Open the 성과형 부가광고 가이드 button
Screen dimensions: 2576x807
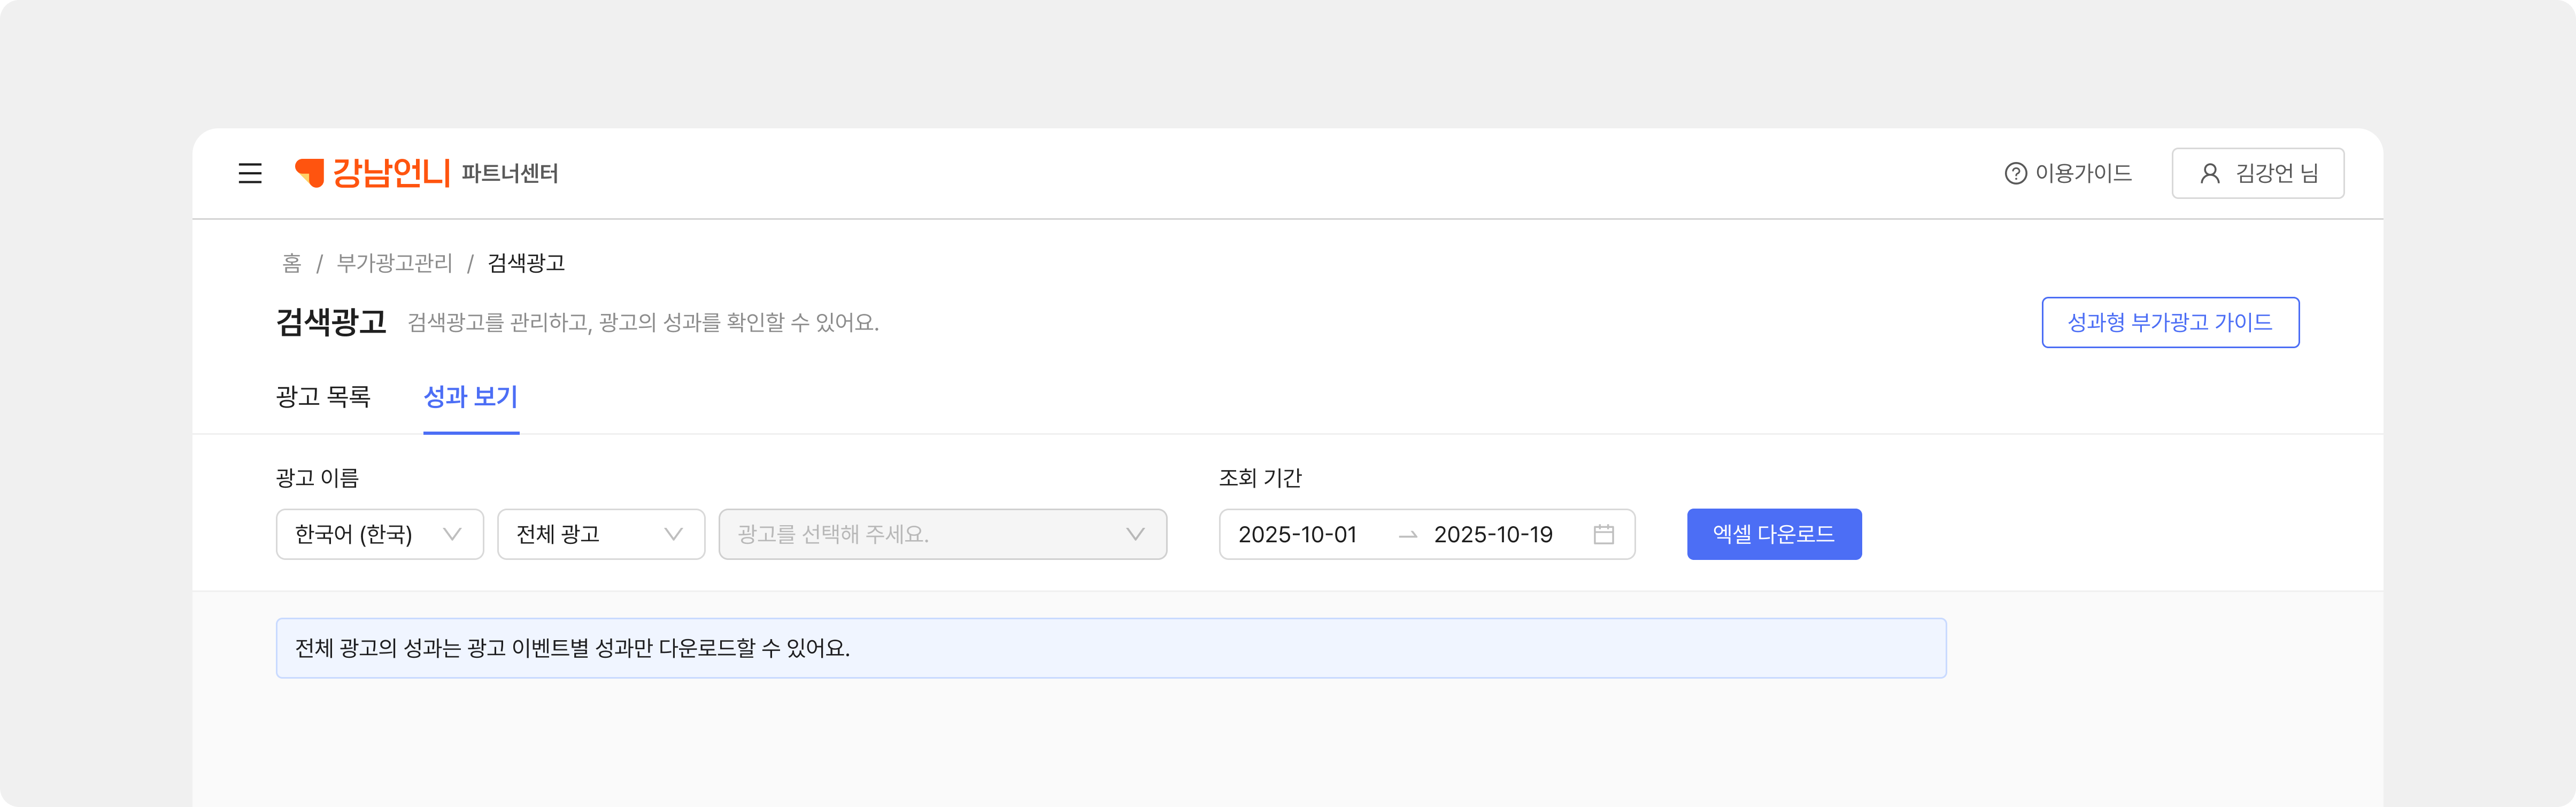tap(2170, 322)
